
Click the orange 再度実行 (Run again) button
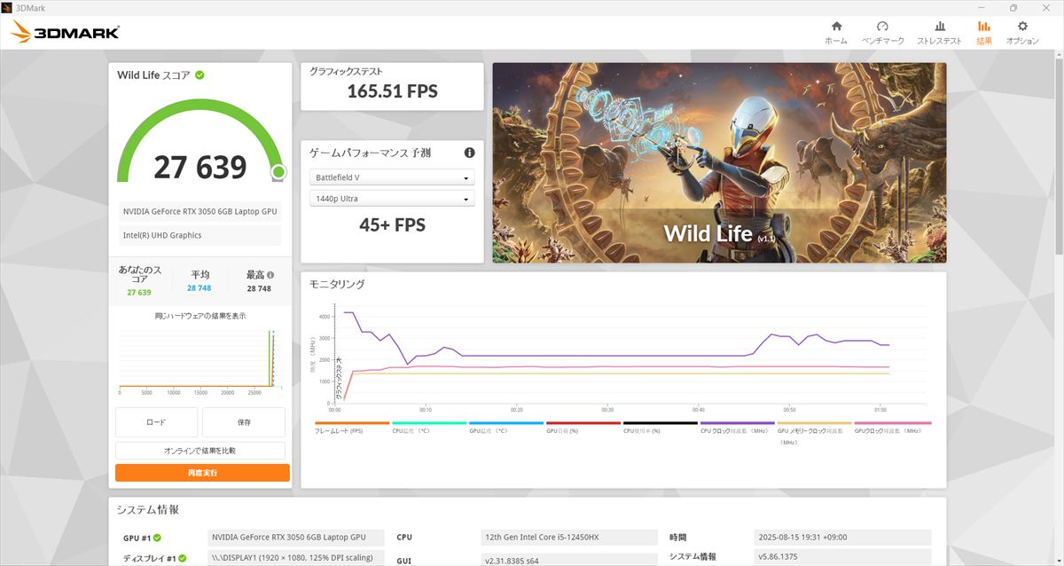tap(202, 473)
